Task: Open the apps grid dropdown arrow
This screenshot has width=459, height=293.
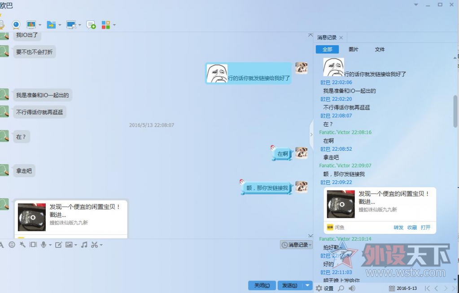Action: [114, 25]
